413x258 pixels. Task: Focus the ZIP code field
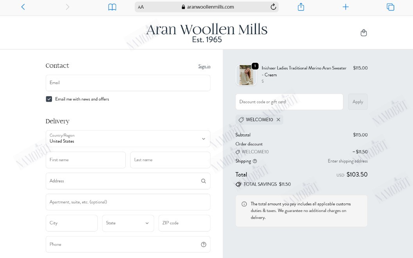coord(184,223)
